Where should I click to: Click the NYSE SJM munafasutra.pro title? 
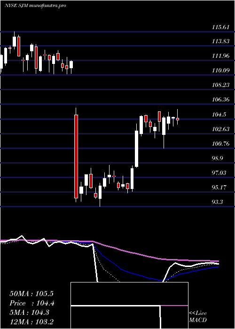(x=35, y=6)
